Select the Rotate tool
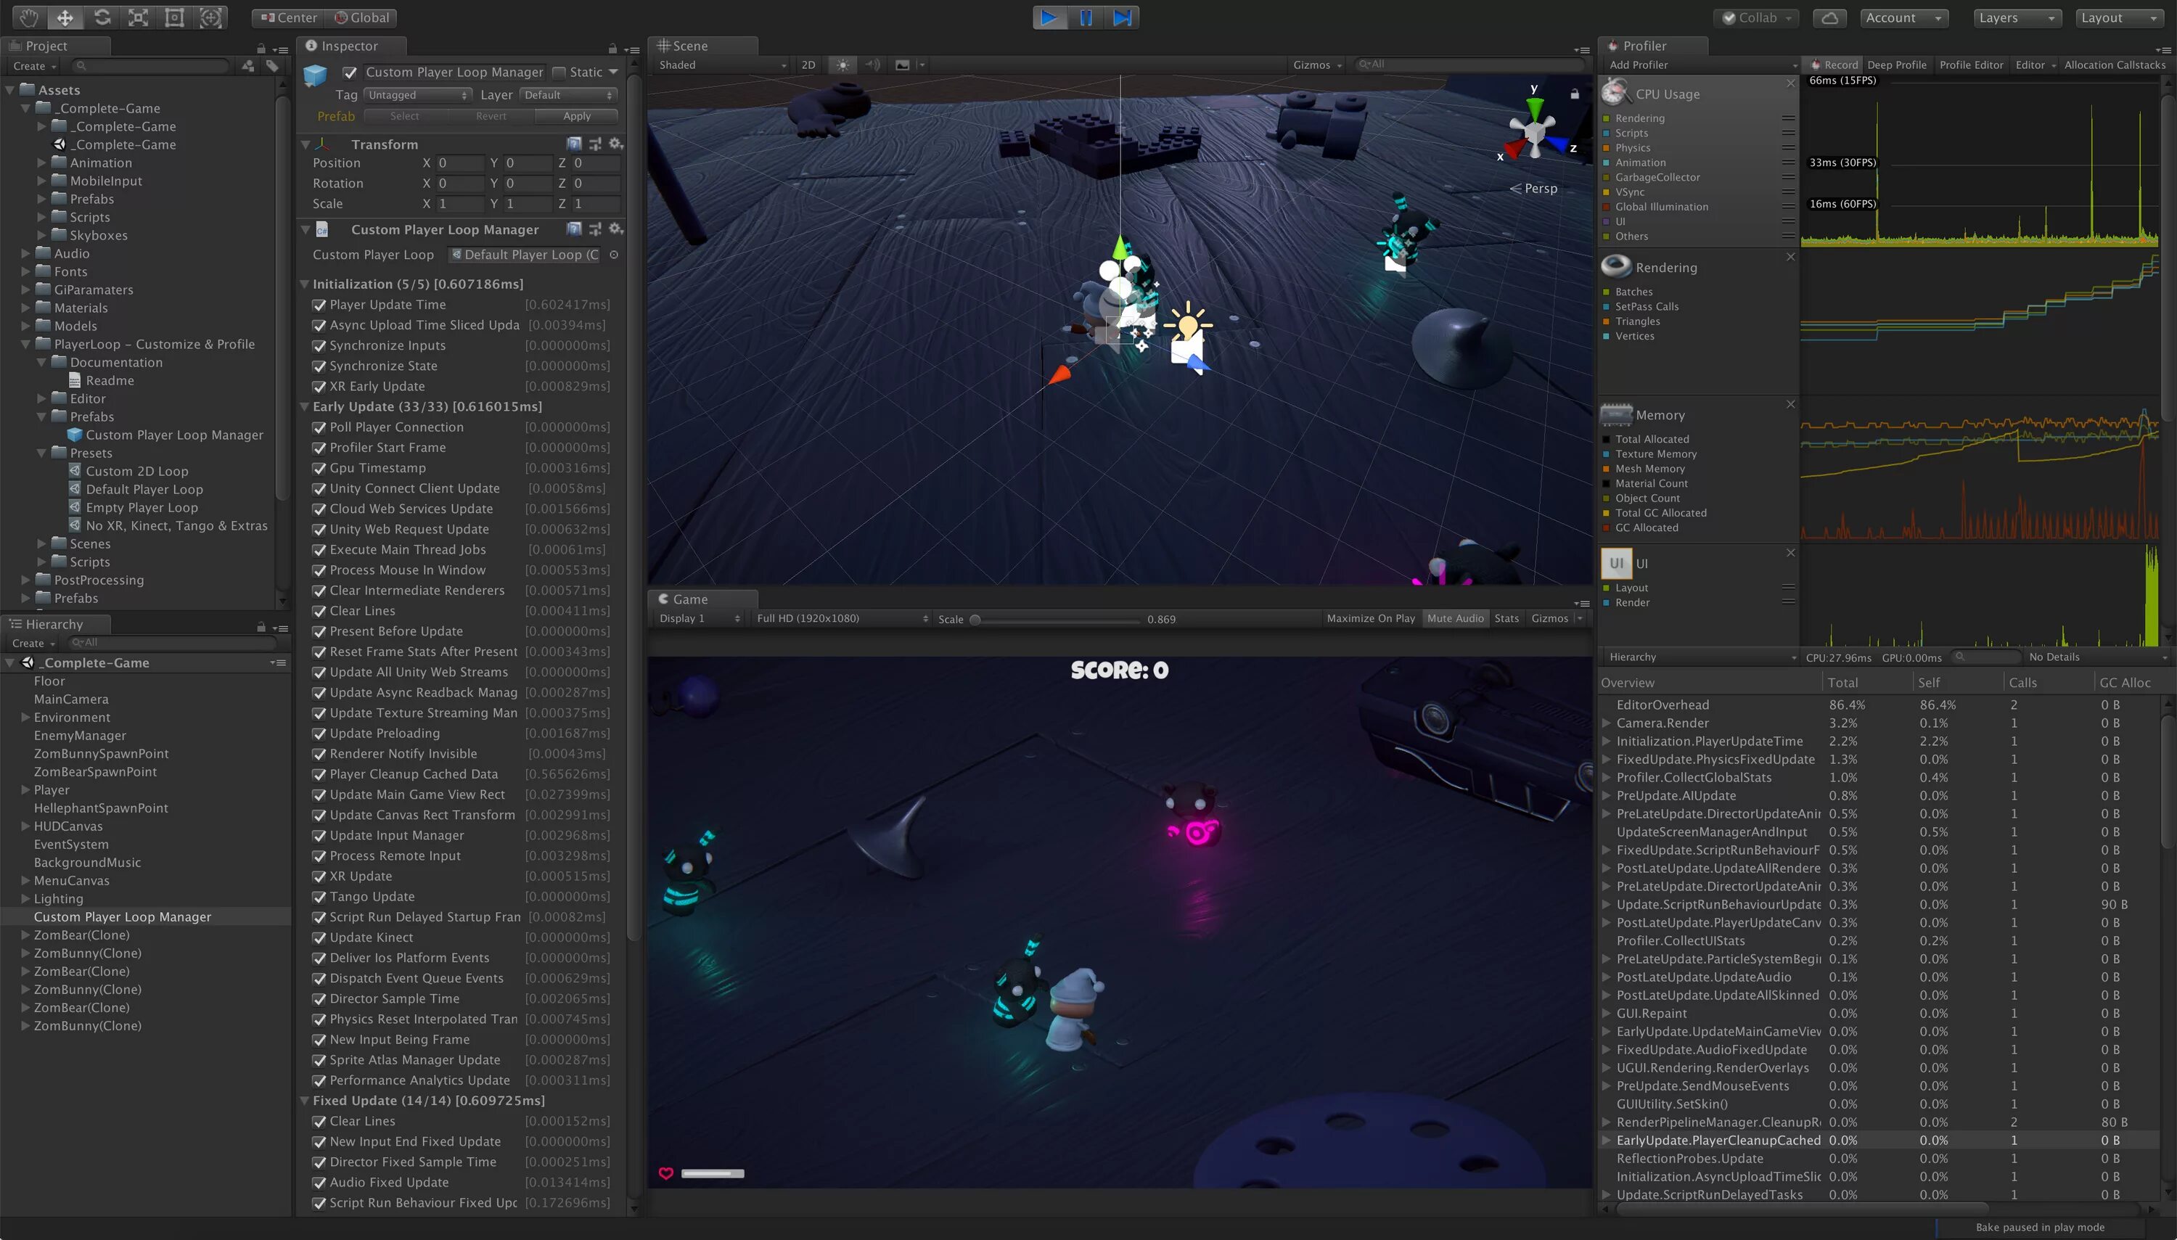2177x1240 pixels. pyautogui.click(x=102, y=17)
